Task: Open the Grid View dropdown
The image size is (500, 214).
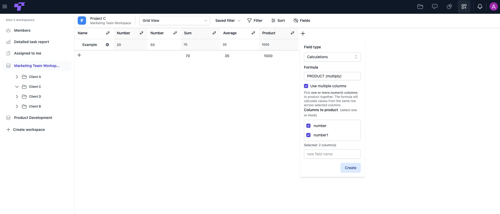Action: coord(175,21)
